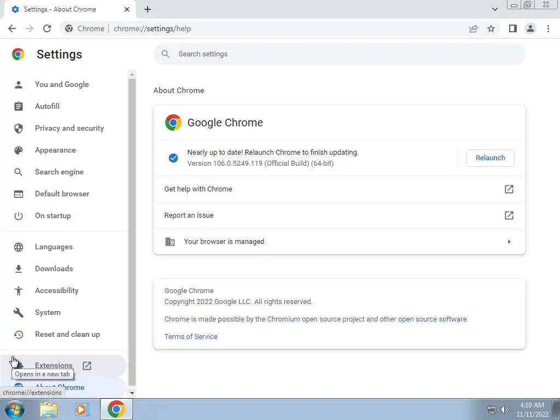Open Default browser settings
This screenshot has height=420, width=560.
point(62,194)
